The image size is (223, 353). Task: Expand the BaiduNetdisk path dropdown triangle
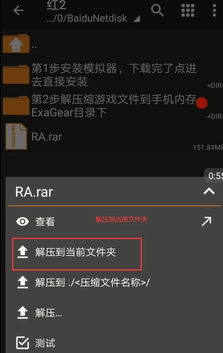pos(137,19)
